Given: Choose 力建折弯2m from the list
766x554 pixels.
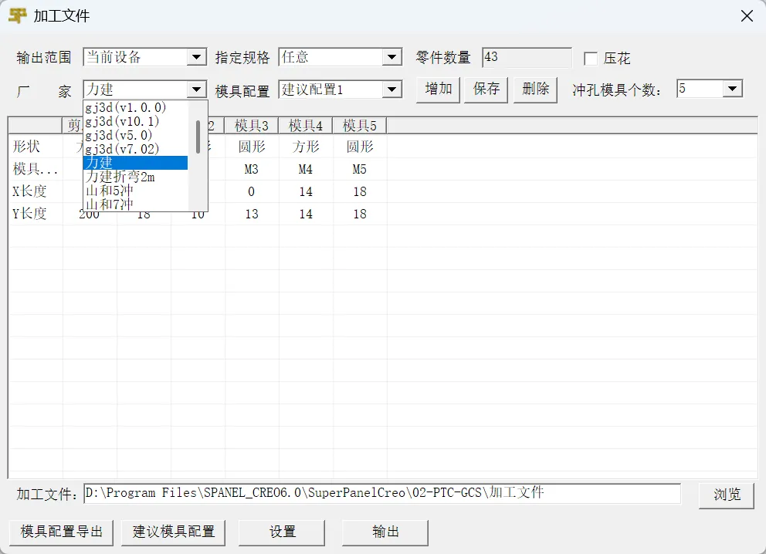Looking at the screenshot, I should [x=135, y=177].
